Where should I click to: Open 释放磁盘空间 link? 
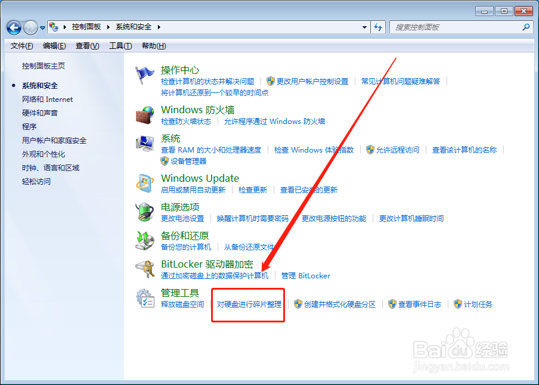[182, 305]
